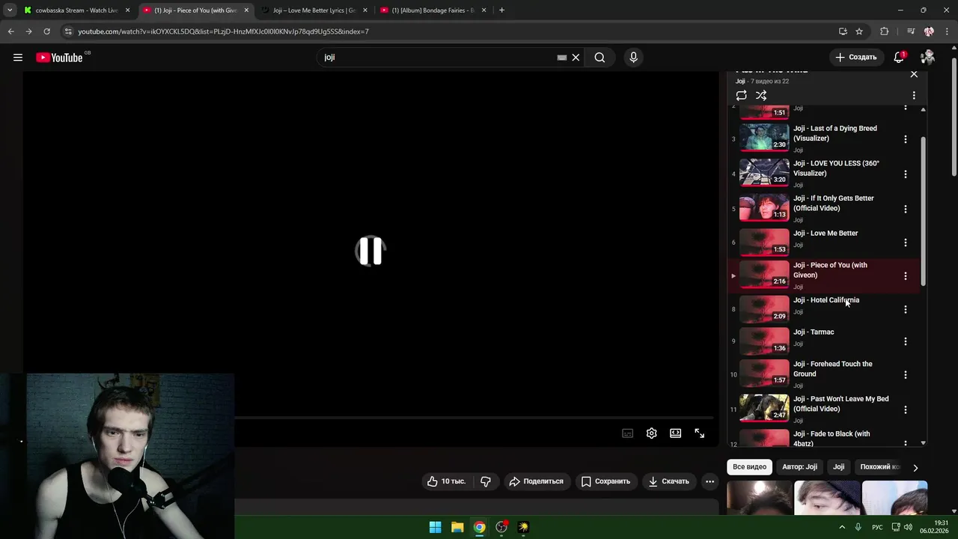
Task: Open playlist header three-dot options
Action: (914, 96)
